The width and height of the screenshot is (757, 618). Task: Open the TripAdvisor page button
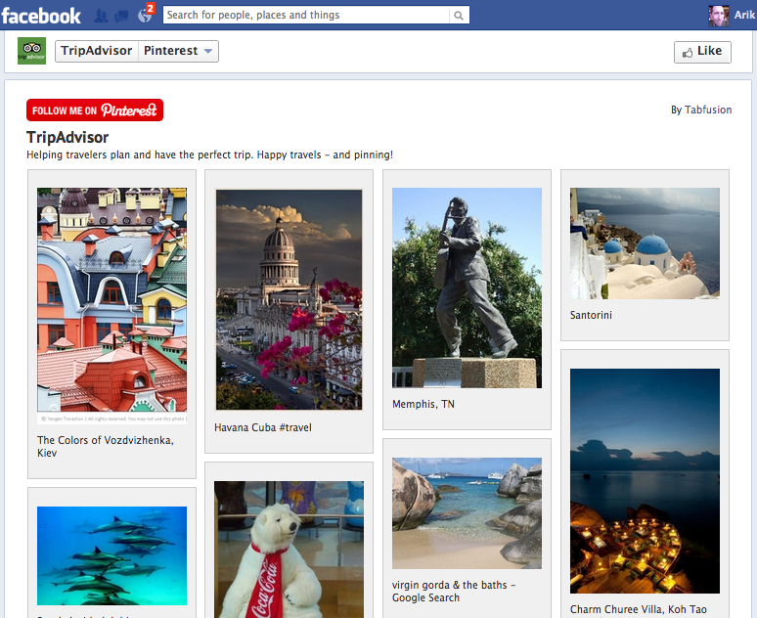[x=97, y=51]
